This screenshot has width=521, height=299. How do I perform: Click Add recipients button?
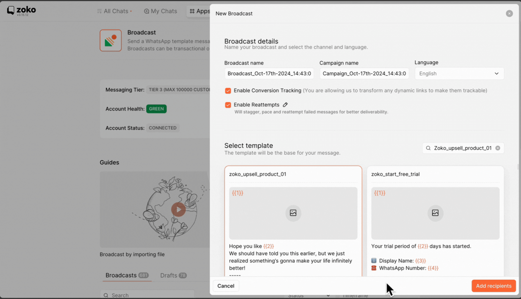[x=493, y=286]
